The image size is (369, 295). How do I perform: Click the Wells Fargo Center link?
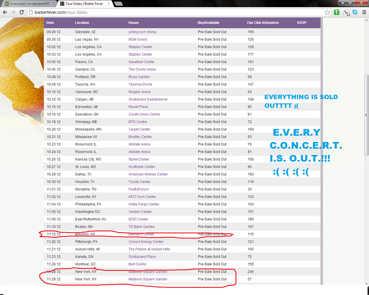(x=144, y=204)
